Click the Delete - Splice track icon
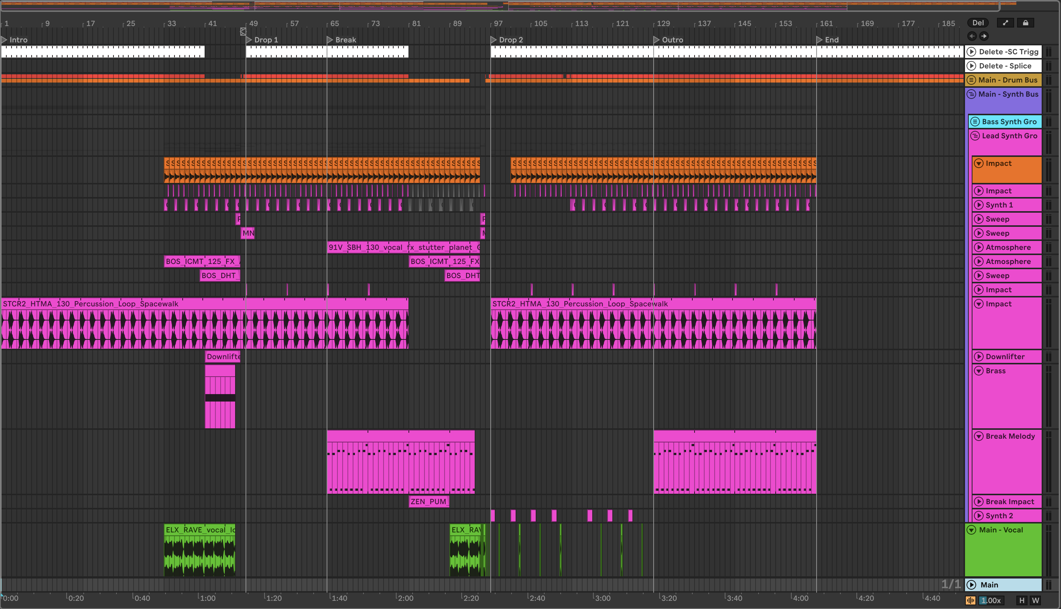 972,66
